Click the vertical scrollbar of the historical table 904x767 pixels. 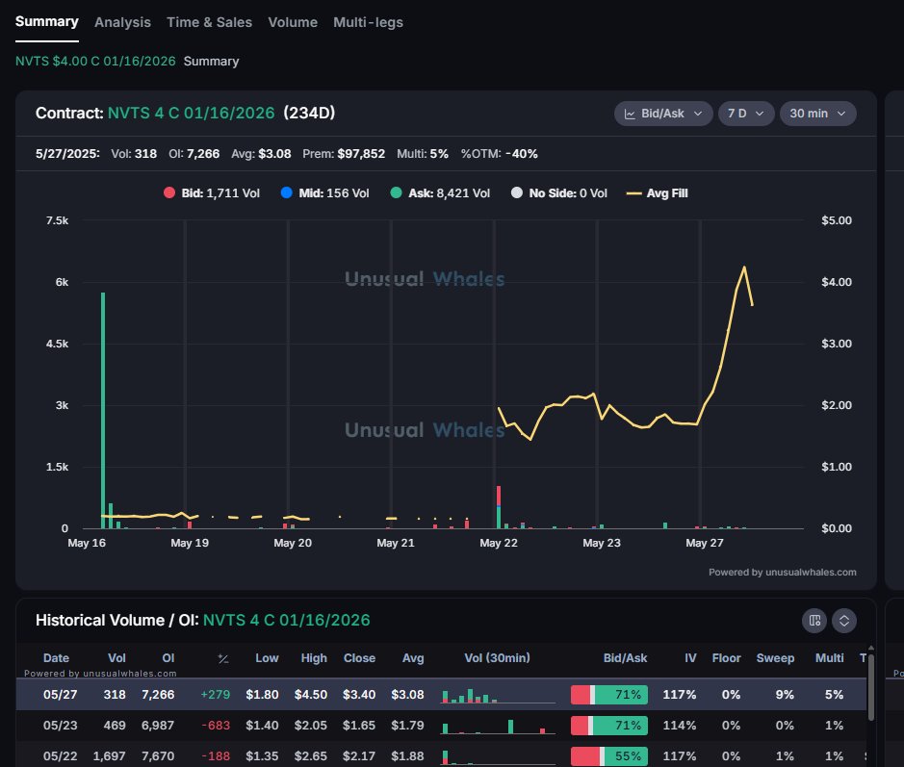pyautogui.click(x=870, y=687)
